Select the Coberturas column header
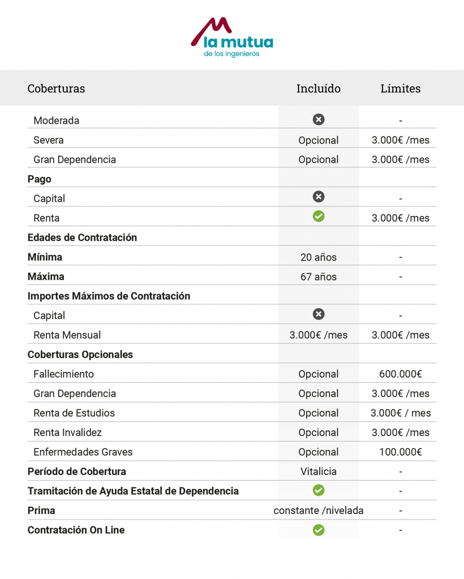Screen dimensions: 464x579 [x=56, y=89]
